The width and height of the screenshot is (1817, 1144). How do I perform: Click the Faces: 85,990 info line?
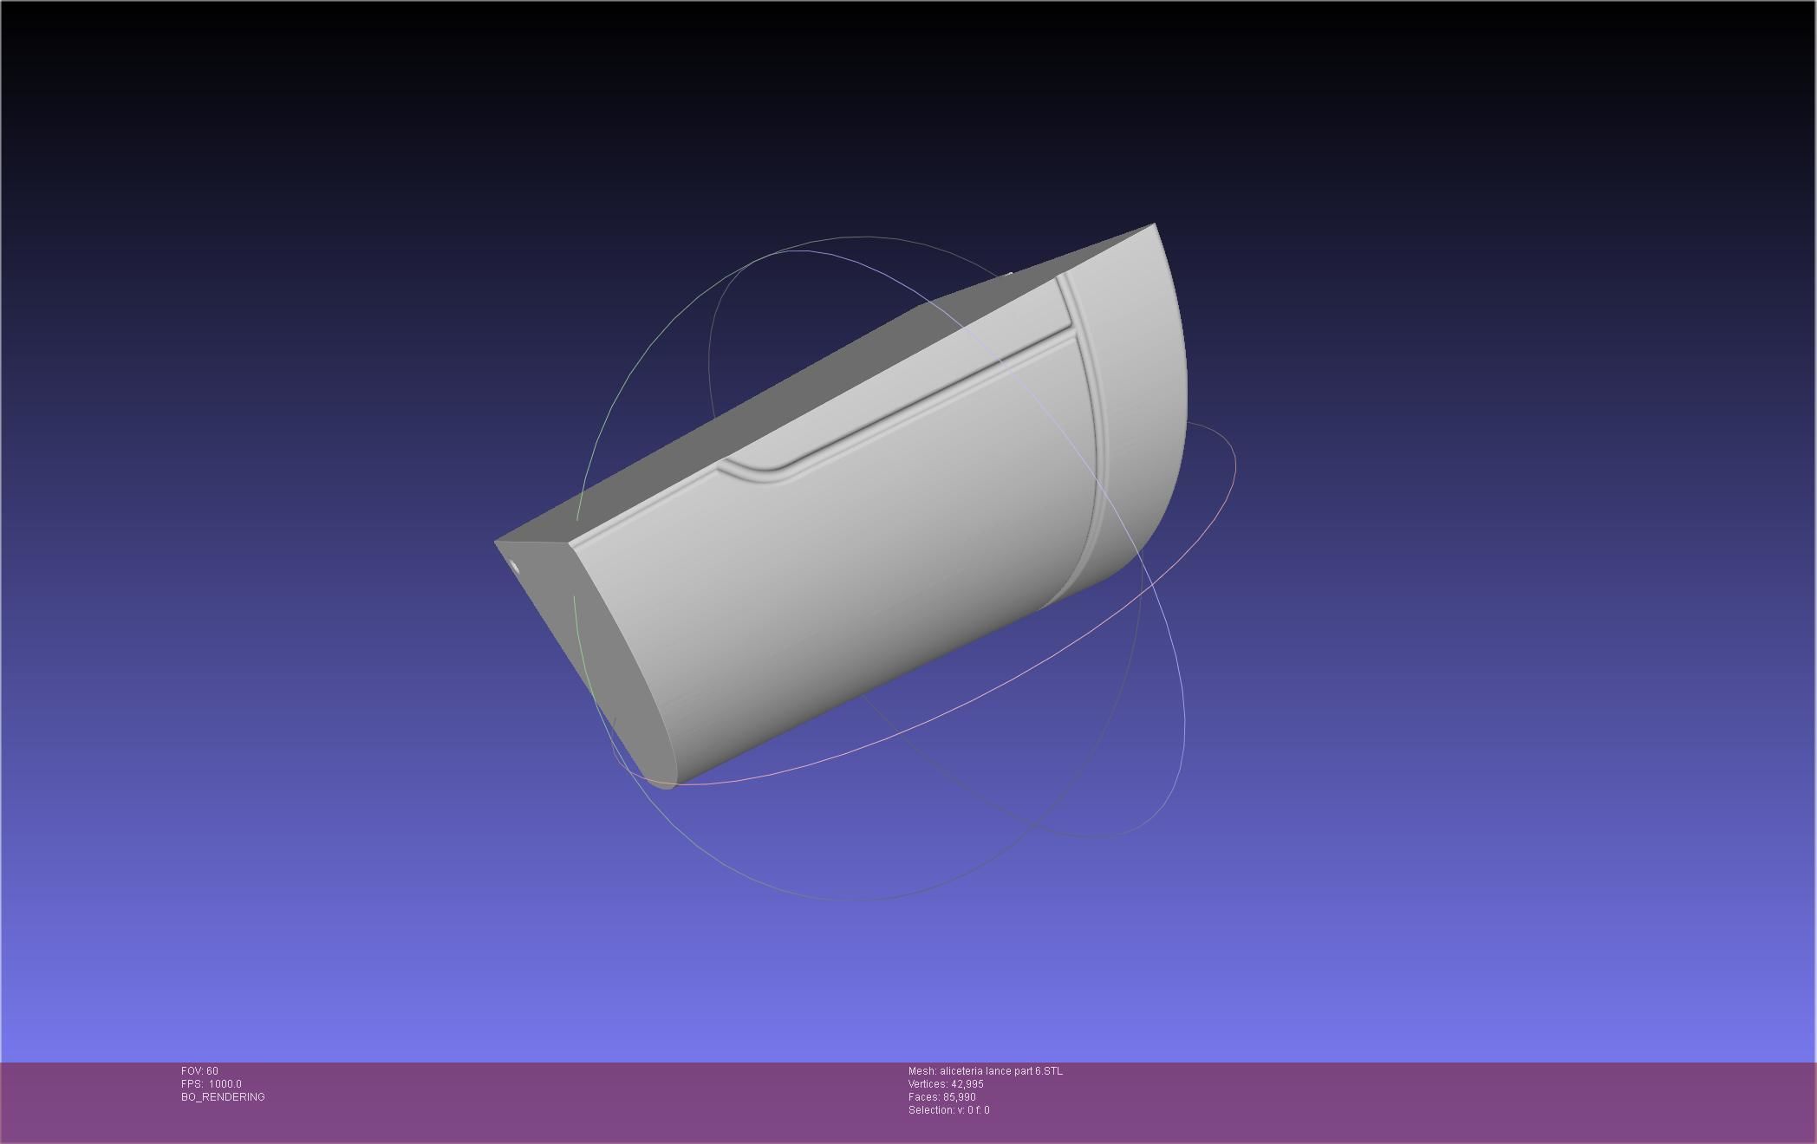pos(941,1097)
